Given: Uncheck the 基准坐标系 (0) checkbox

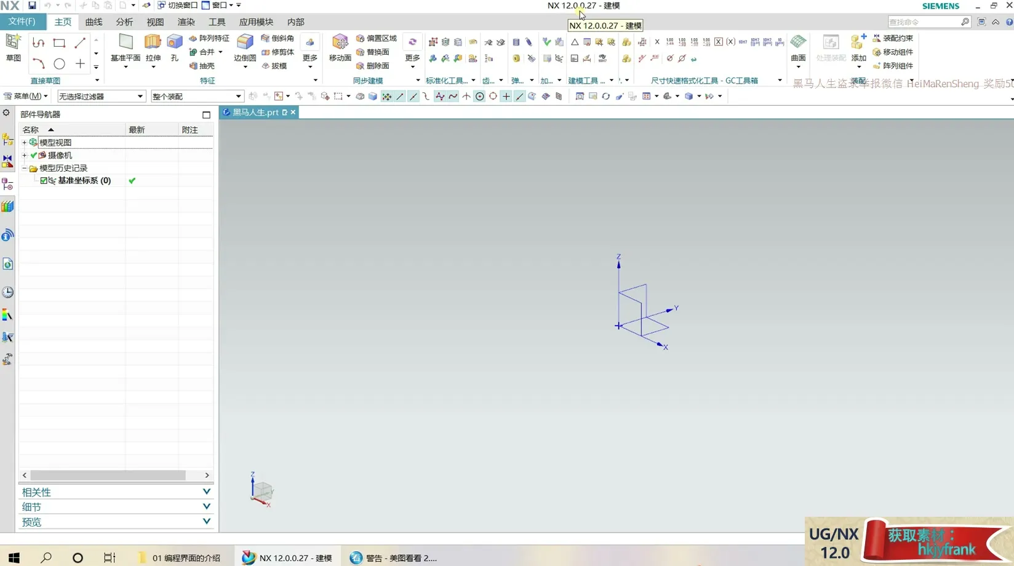Looking at the screenshot, I should pyautogui.click(x=44, y=181).
